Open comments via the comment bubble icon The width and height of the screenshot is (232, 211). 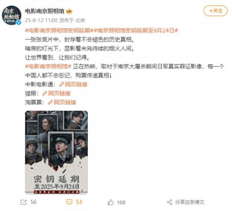click(x=69, y=202)
